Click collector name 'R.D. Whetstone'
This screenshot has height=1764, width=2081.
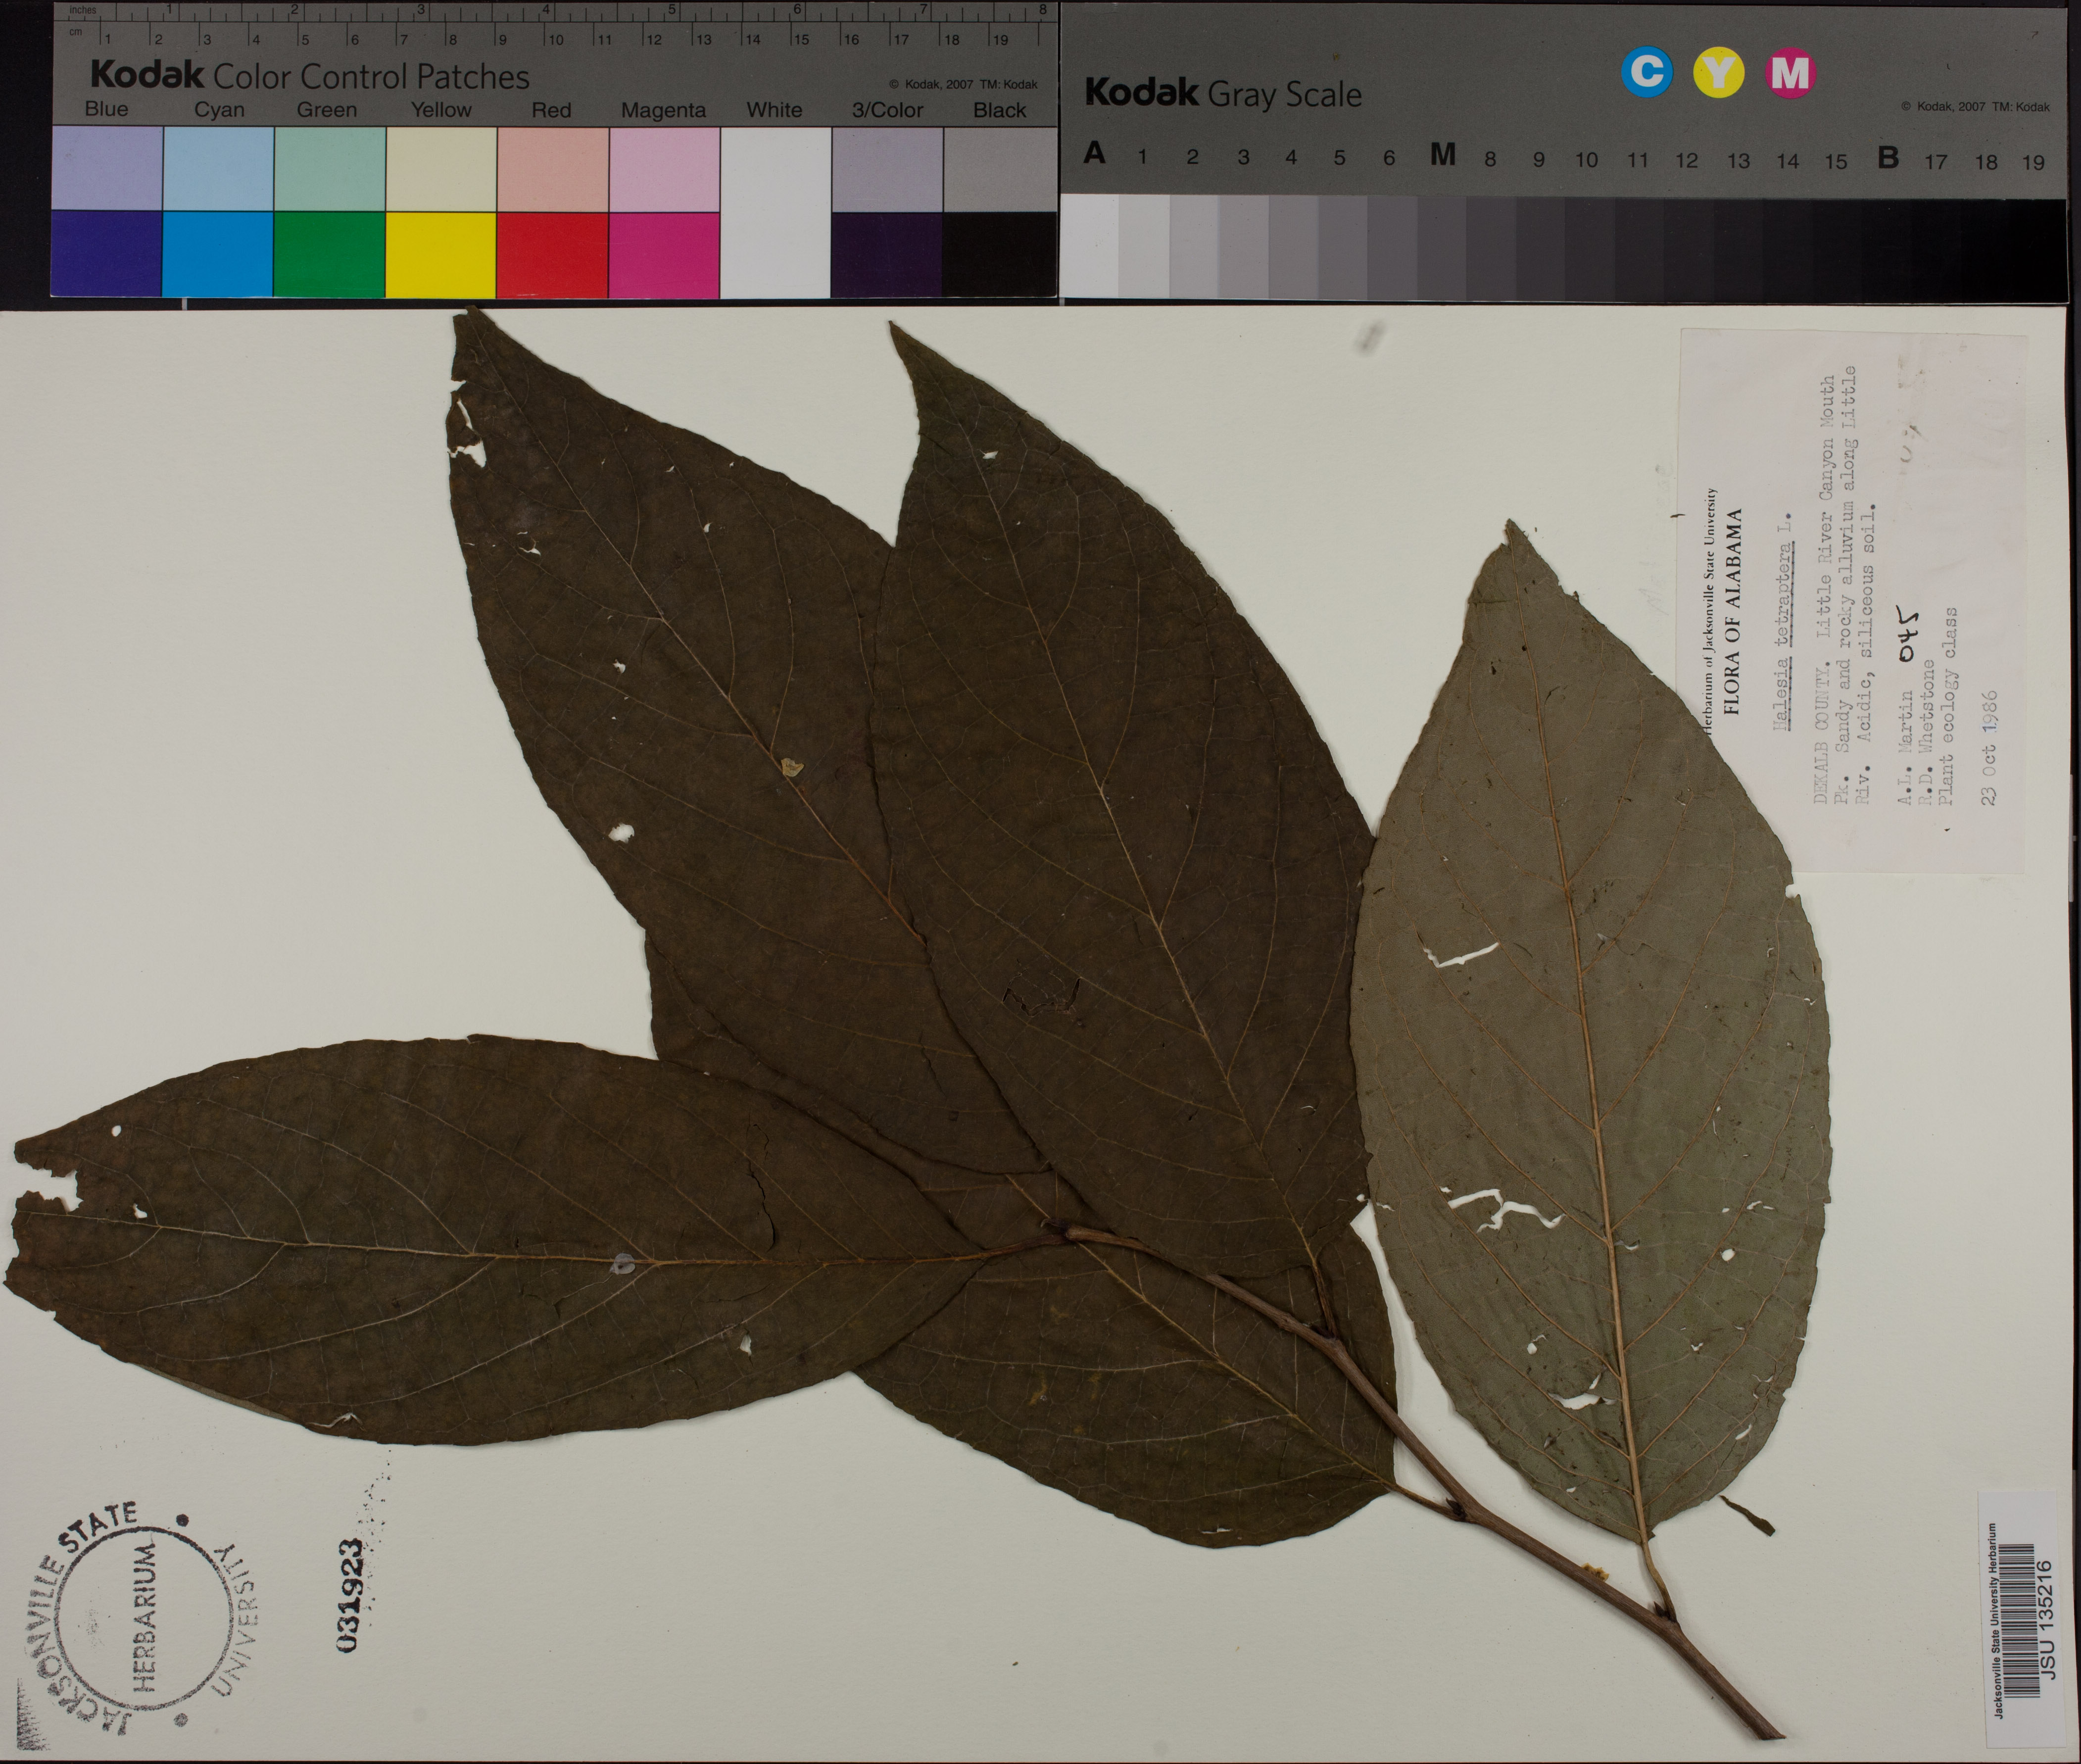[1926, 732]
